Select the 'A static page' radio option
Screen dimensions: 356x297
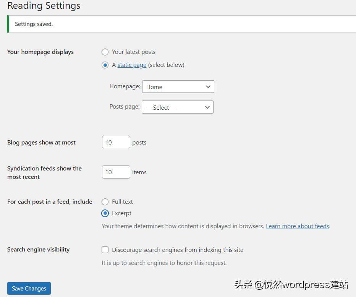[105, 65]
